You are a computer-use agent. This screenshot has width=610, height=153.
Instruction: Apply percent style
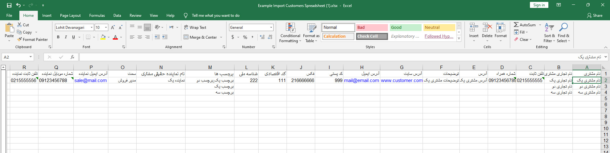coord(245,37)
